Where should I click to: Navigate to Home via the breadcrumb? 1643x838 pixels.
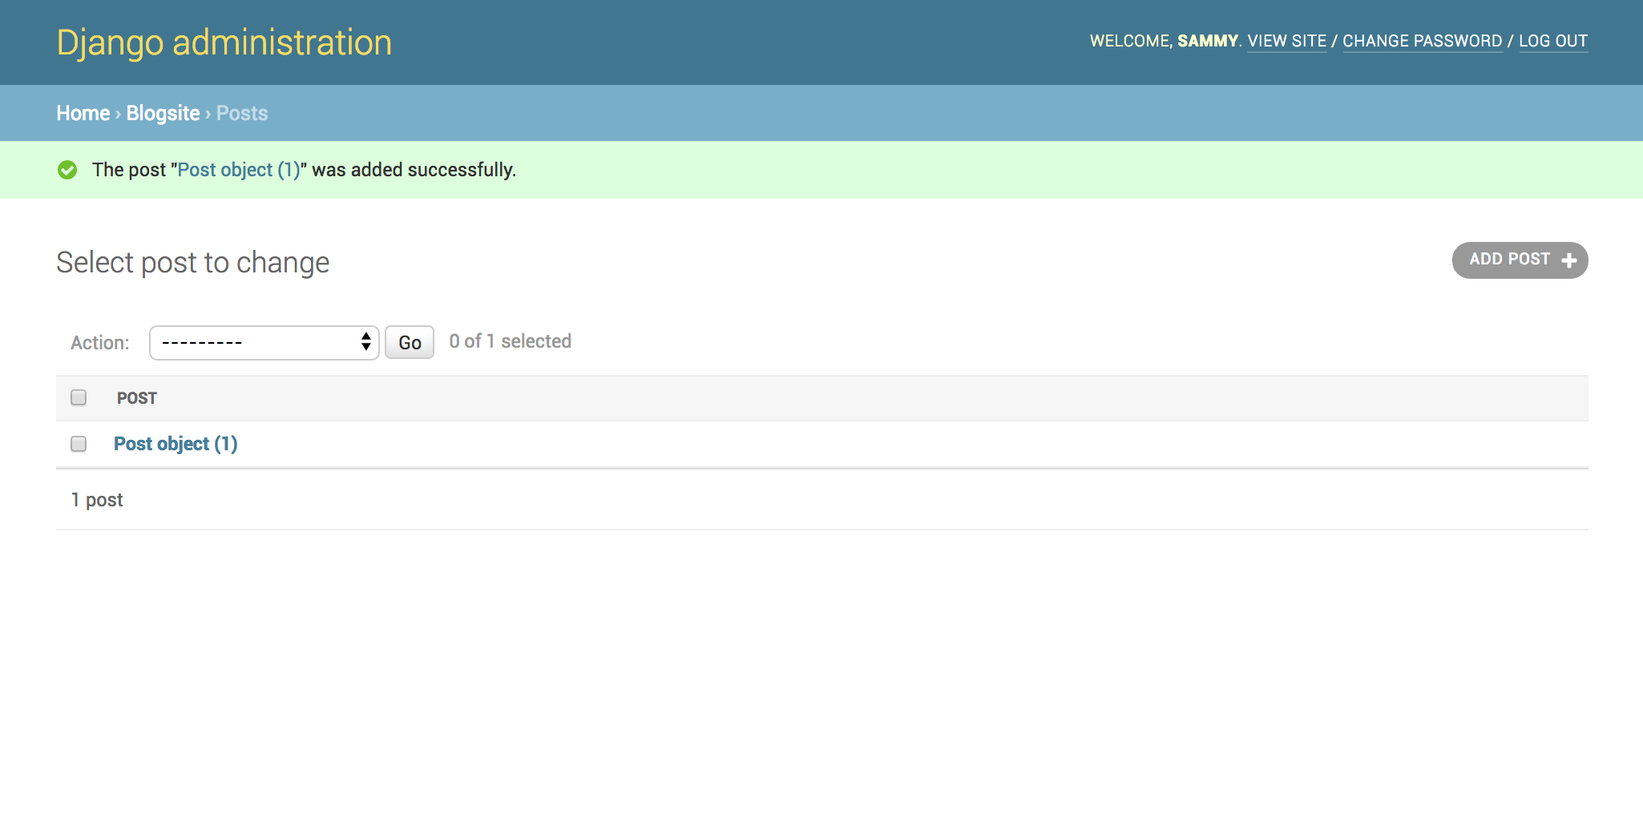(83, 113)
